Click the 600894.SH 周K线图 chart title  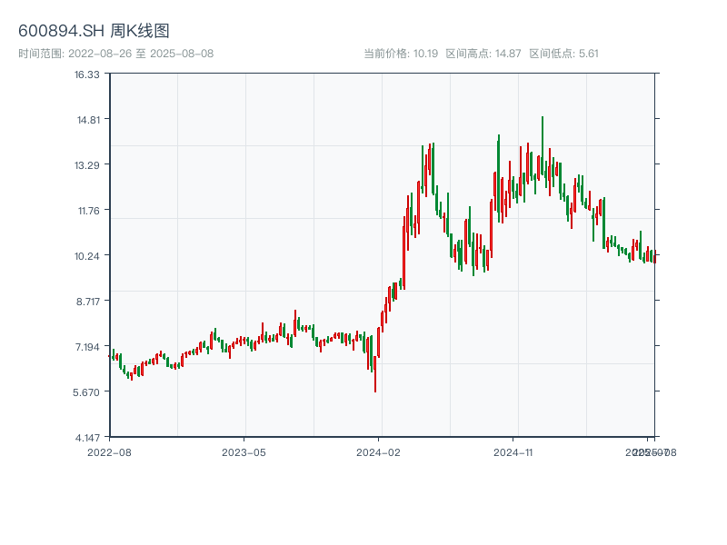(x=94, y=31)
